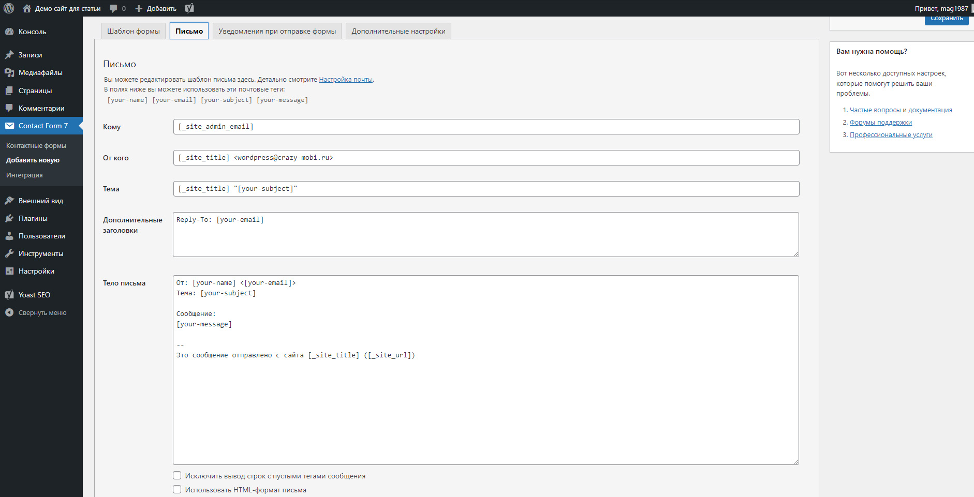Enable excluding lines with empty mail tags
The height and width of the screenshot is (497, 974).
pyautogui.click(x=177, y=476)
